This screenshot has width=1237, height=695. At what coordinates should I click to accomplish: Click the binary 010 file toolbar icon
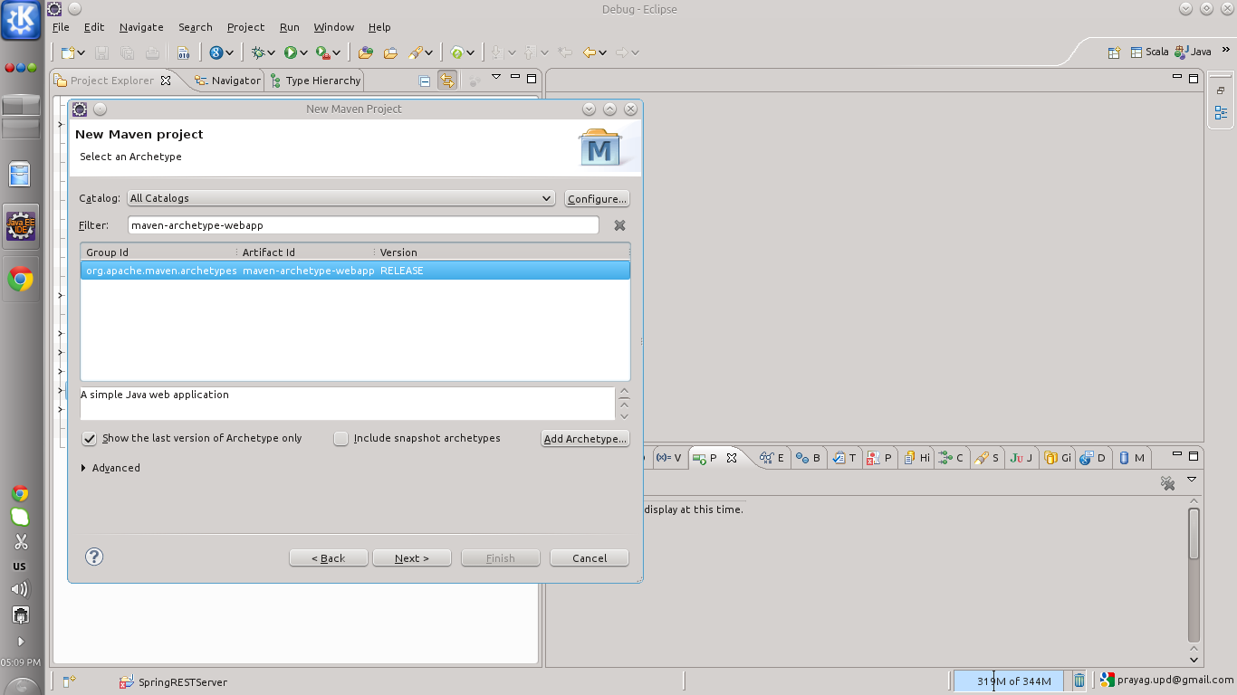coord(184,52)
